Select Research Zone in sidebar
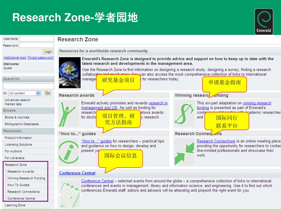The height and width of the screenshot is (211, 281). (16, 165)
